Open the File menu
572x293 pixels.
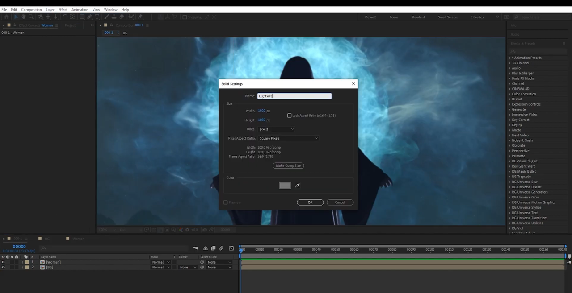pyautogui.click(x=4, y=9)
